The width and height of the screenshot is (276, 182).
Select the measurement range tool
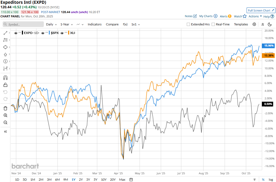pos(5,68)
